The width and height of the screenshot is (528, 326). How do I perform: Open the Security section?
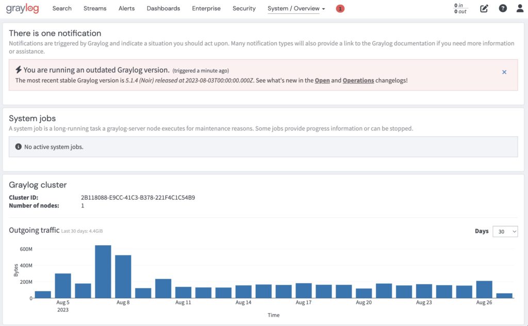point(244,8)
